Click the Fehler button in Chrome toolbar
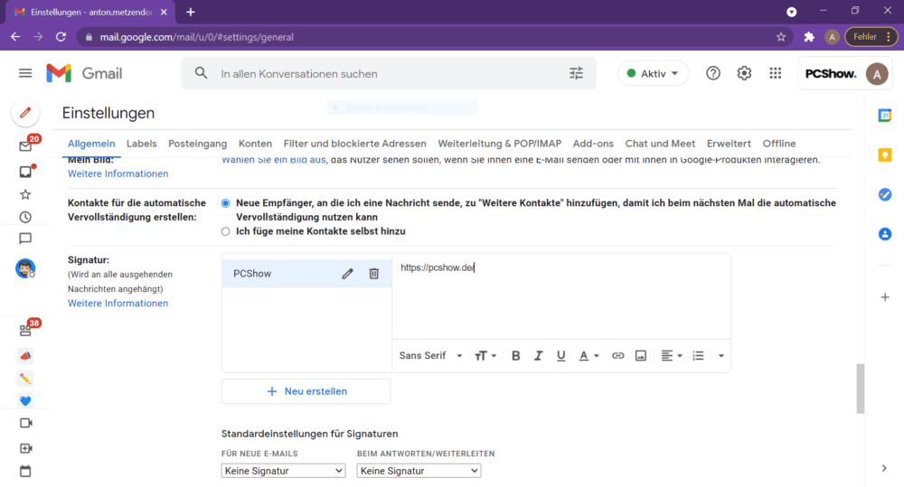This screenshot has width=904, height=487. pos(871,37)
